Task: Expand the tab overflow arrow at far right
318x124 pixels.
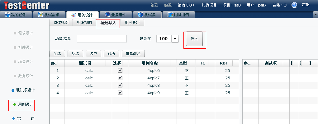Action: pyautogui.click(x=315, y=15)
